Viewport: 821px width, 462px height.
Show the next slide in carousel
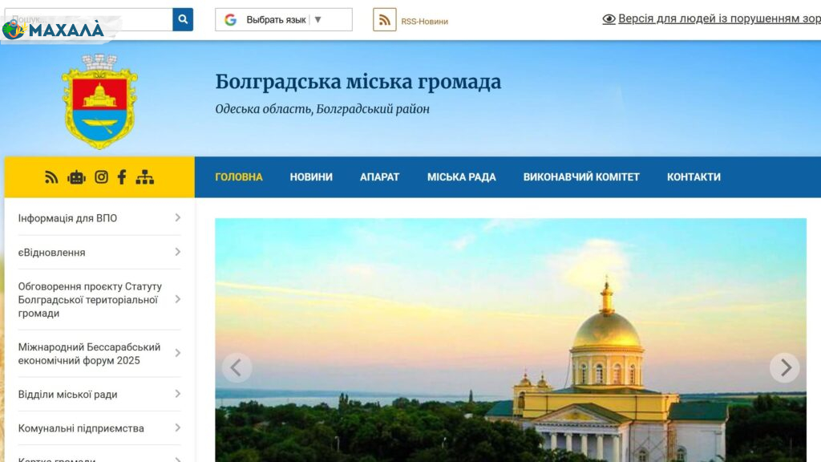point(784,367)
